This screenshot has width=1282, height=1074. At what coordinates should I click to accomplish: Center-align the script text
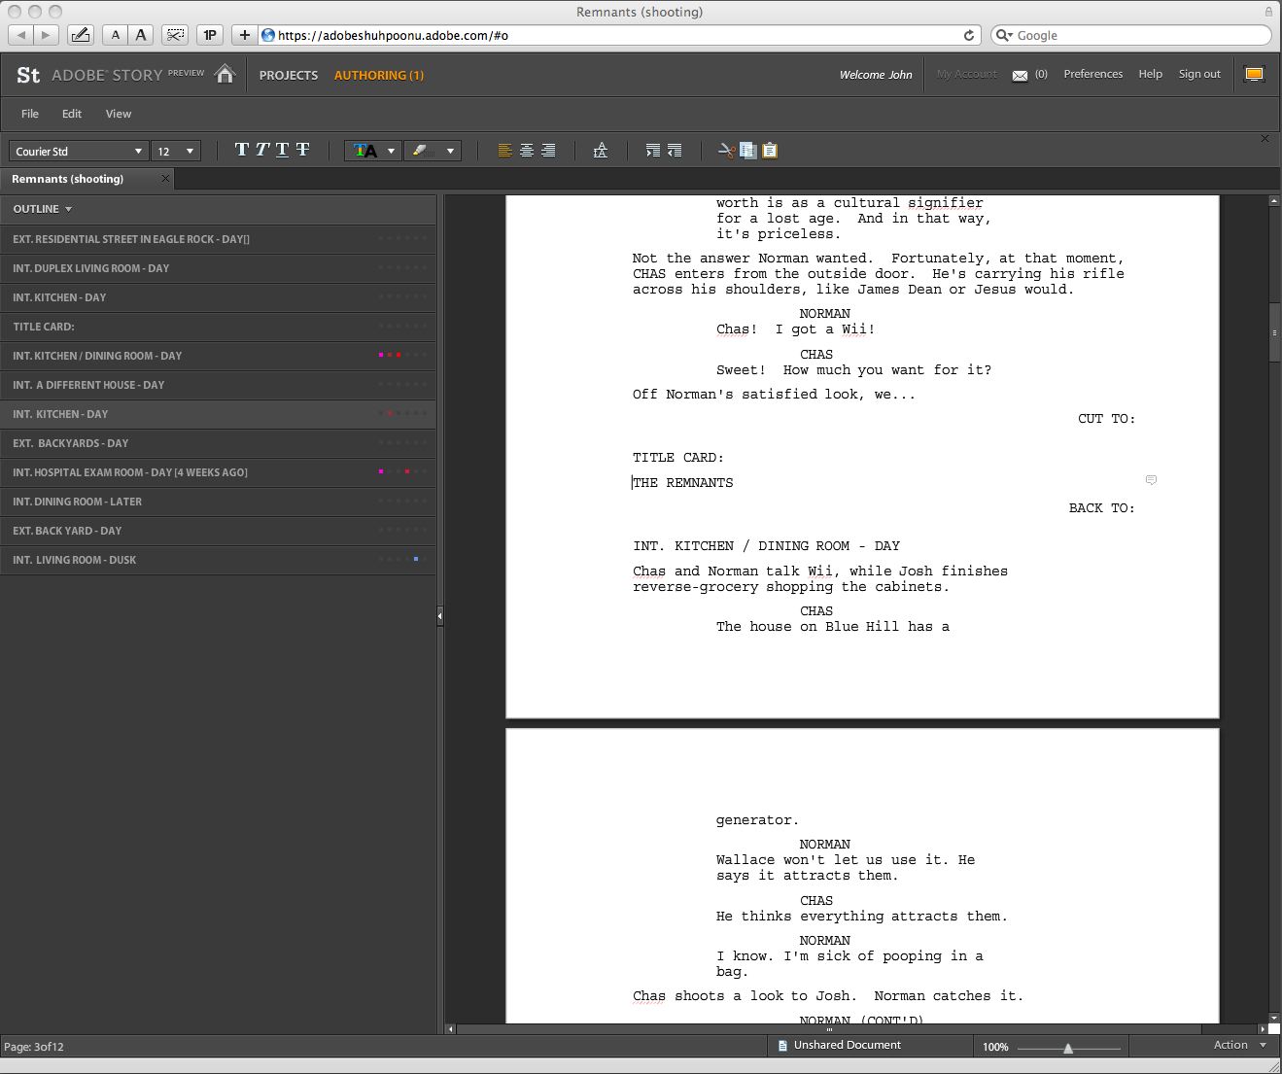(x=527, y=151)
